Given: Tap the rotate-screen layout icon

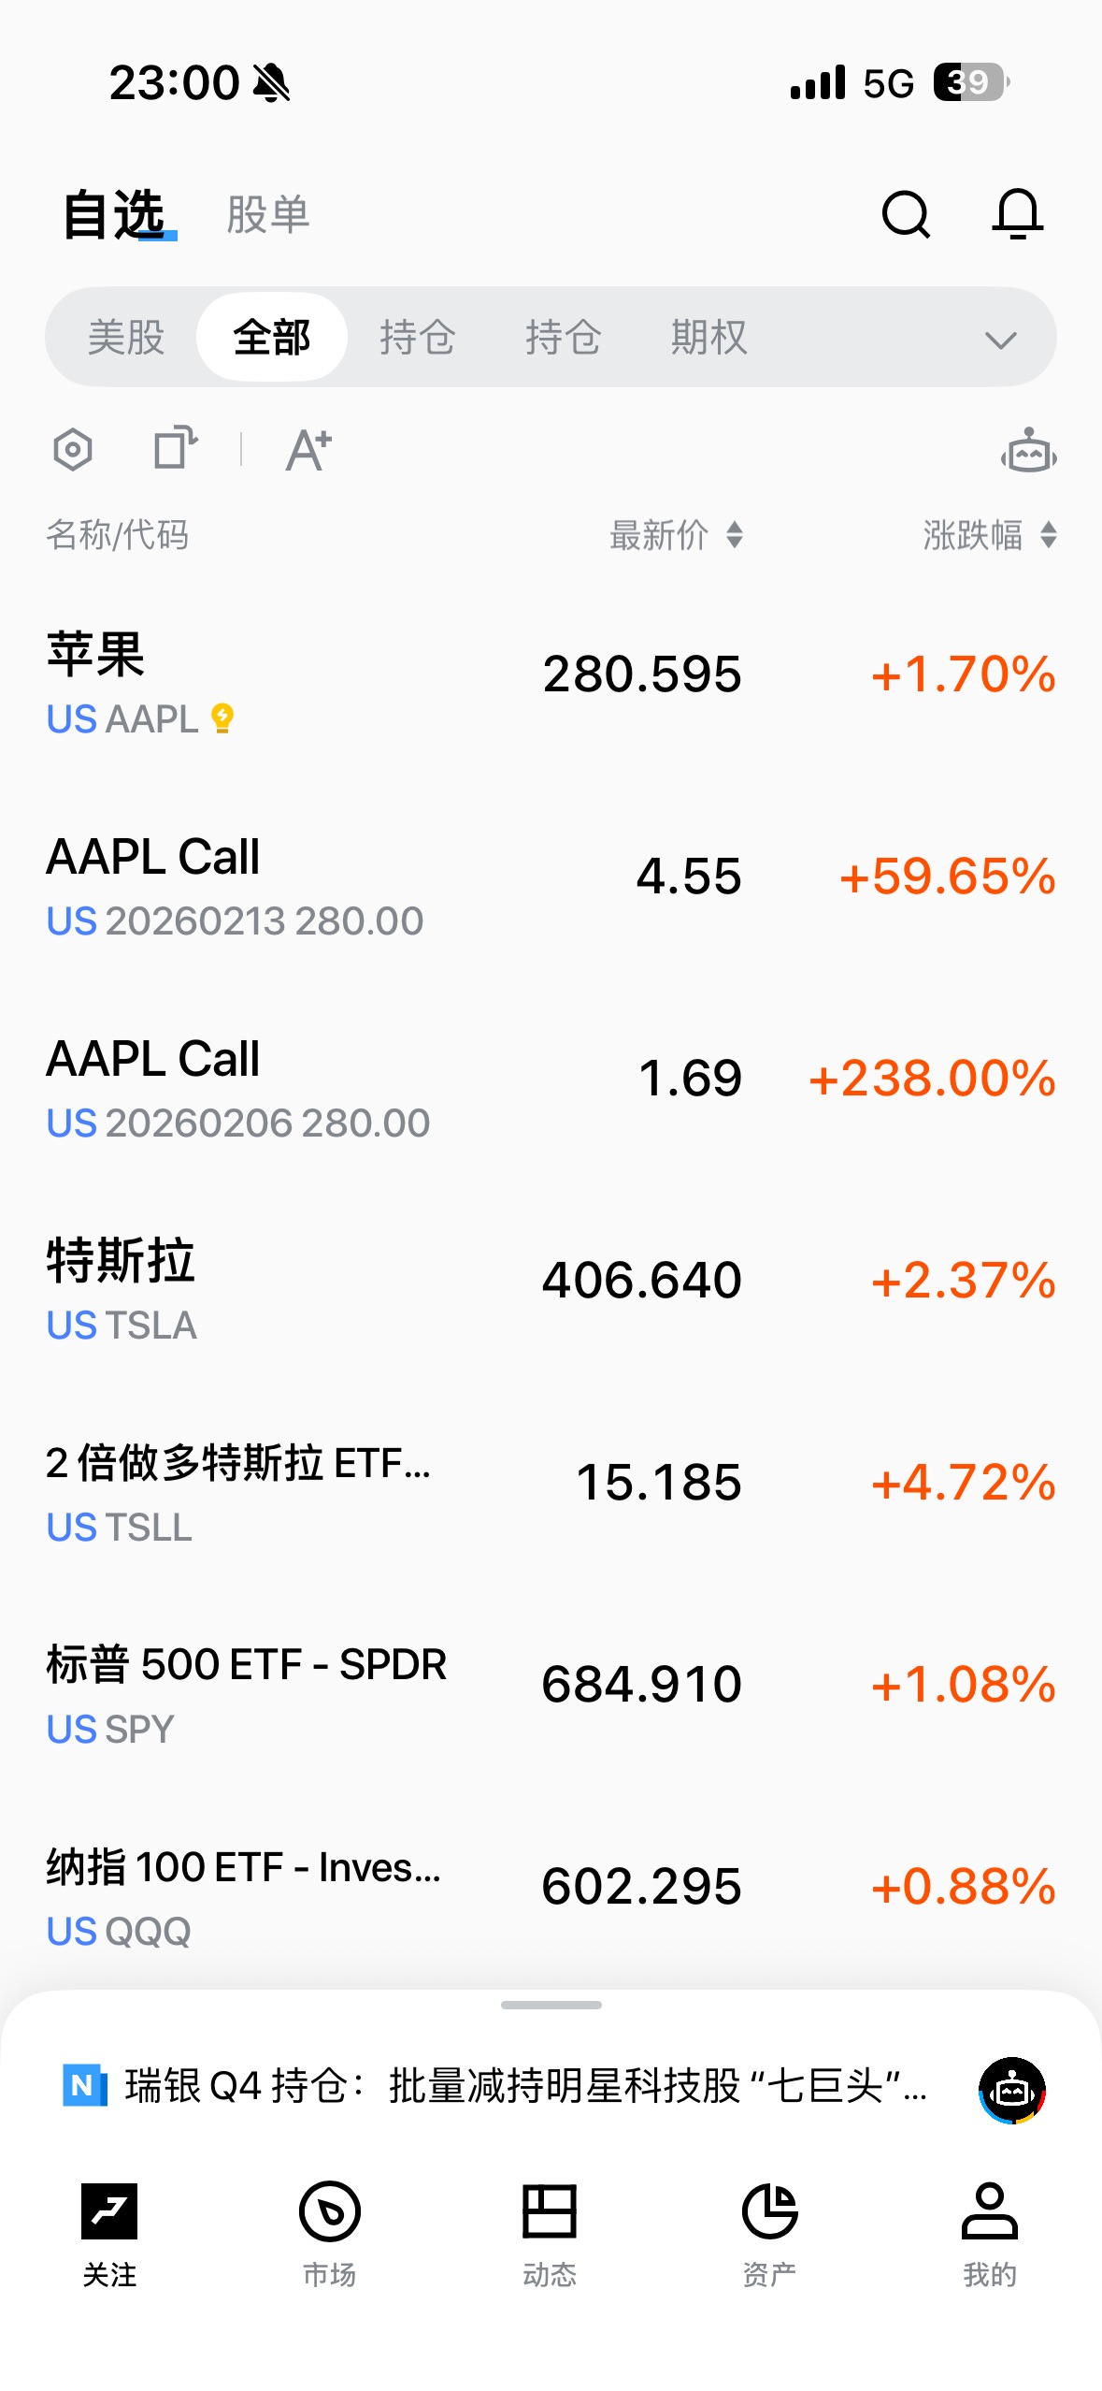Looking at the screenshot, I should click(x=175, y=448).
